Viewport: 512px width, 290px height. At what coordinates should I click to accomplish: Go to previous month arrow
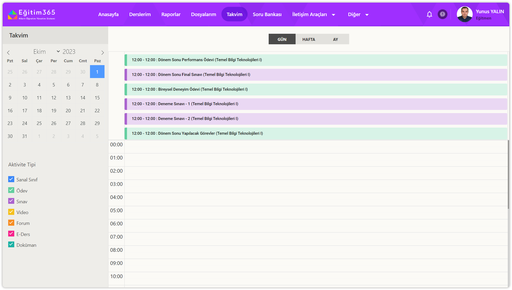(x=8, y=52)
